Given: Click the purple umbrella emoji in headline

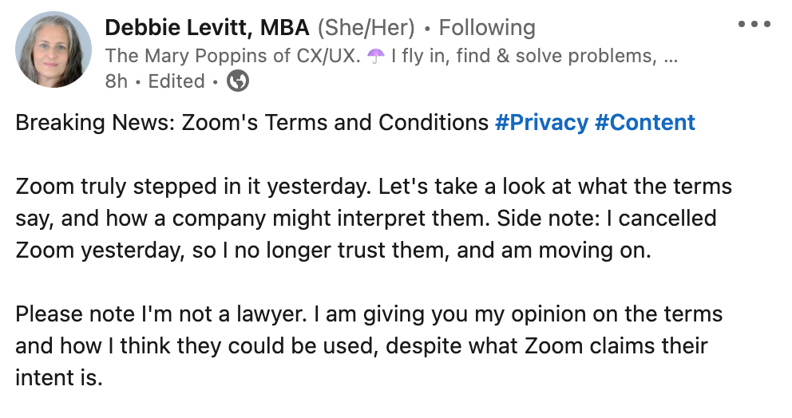Looking at the screenshot, I should tap(376, 56).
